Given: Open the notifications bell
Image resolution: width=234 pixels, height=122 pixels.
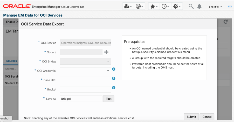Looking at the screenshot, I should pyautogui.click(x=199, y=6).
